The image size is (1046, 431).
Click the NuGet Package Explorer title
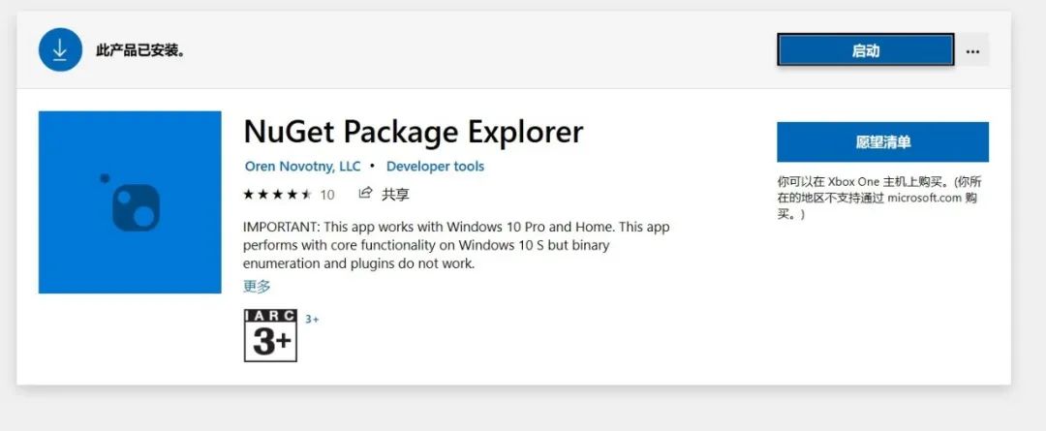(413, 132)
